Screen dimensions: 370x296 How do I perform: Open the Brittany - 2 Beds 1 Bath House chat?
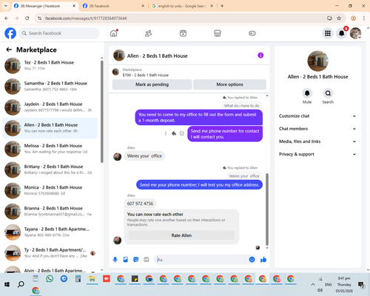tap(50, 169)
